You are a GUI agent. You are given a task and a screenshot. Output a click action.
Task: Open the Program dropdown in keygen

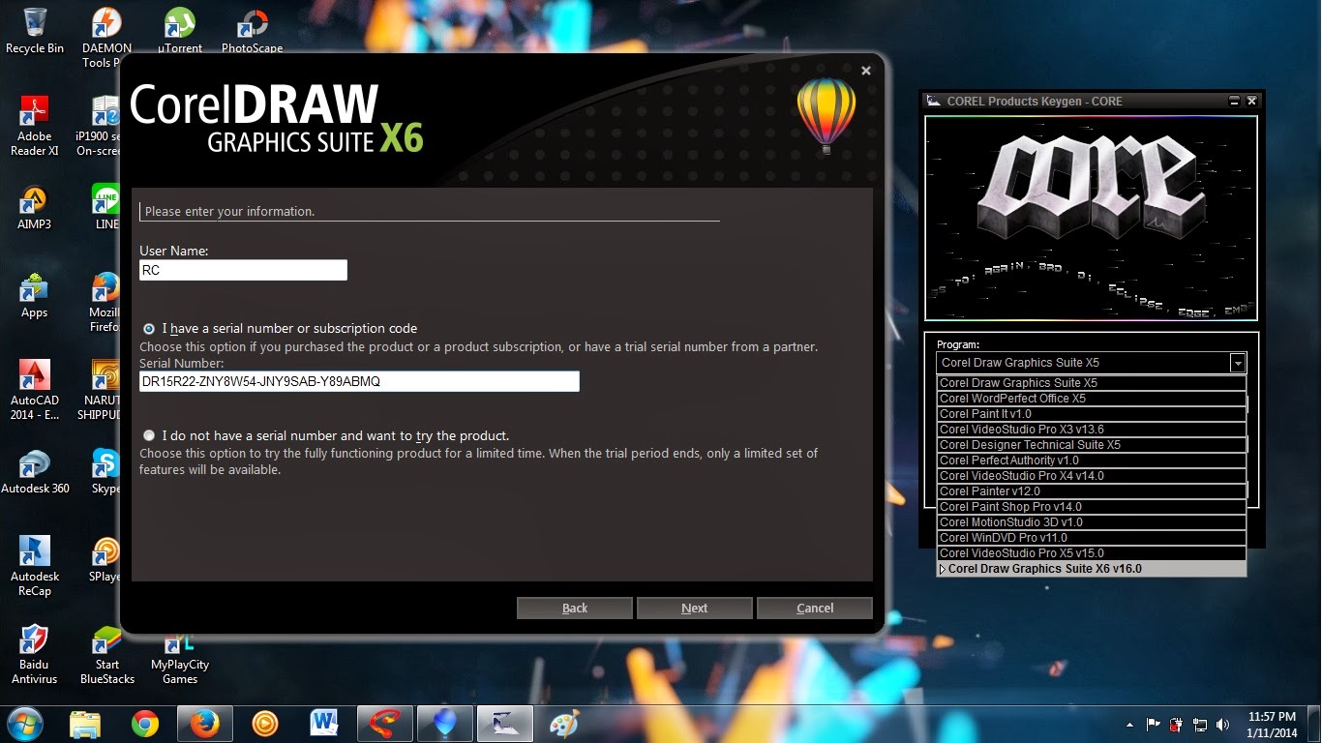[1237, 363]
